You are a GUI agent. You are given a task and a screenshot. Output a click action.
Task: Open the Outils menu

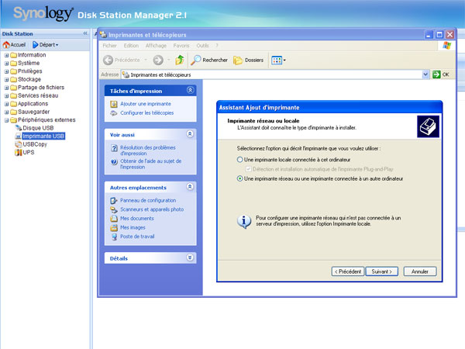point(202,46)
